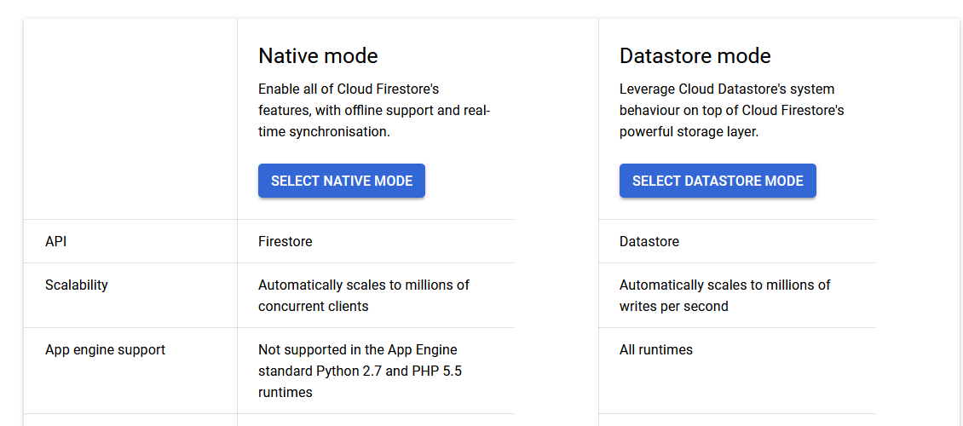Screen dimensions: 963x426
Task: Click the App engine support row label
Action: point(105,350)
